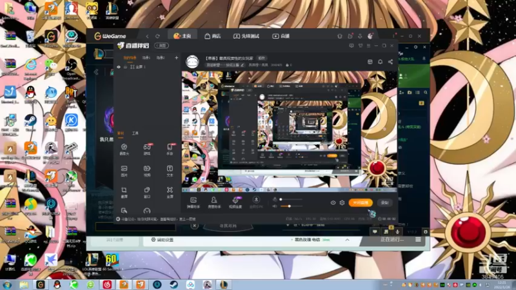516x290 pixels.
Task: Add a mobile phone source
Action: coord(170,150)
